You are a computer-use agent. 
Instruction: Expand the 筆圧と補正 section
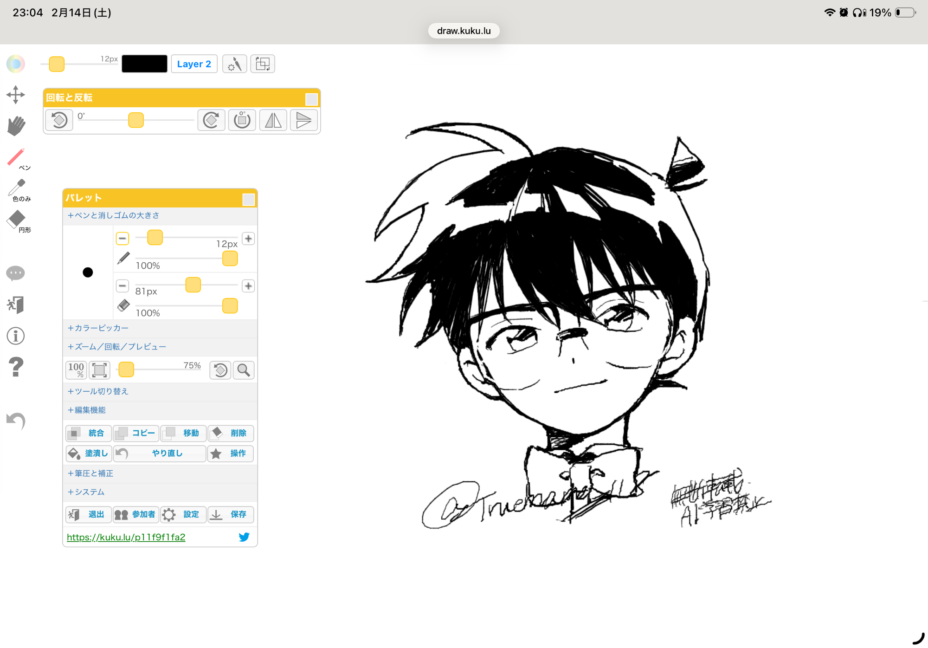pyautogui.click(x=90, y=473)
